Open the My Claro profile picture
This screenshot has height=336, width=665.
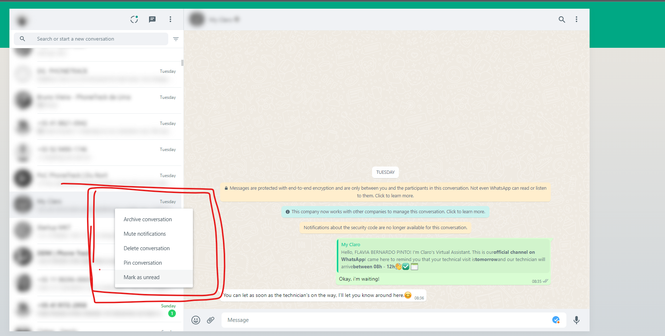tap(197, 19)
